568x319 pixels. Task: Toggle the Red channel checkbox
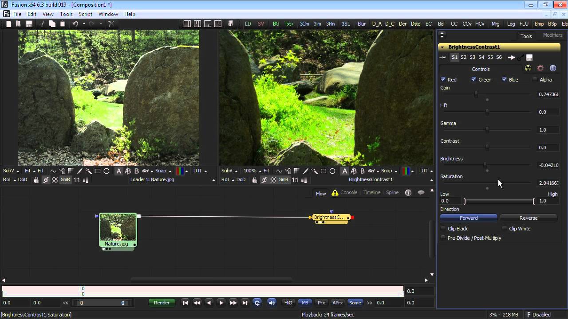pos(443,79)
